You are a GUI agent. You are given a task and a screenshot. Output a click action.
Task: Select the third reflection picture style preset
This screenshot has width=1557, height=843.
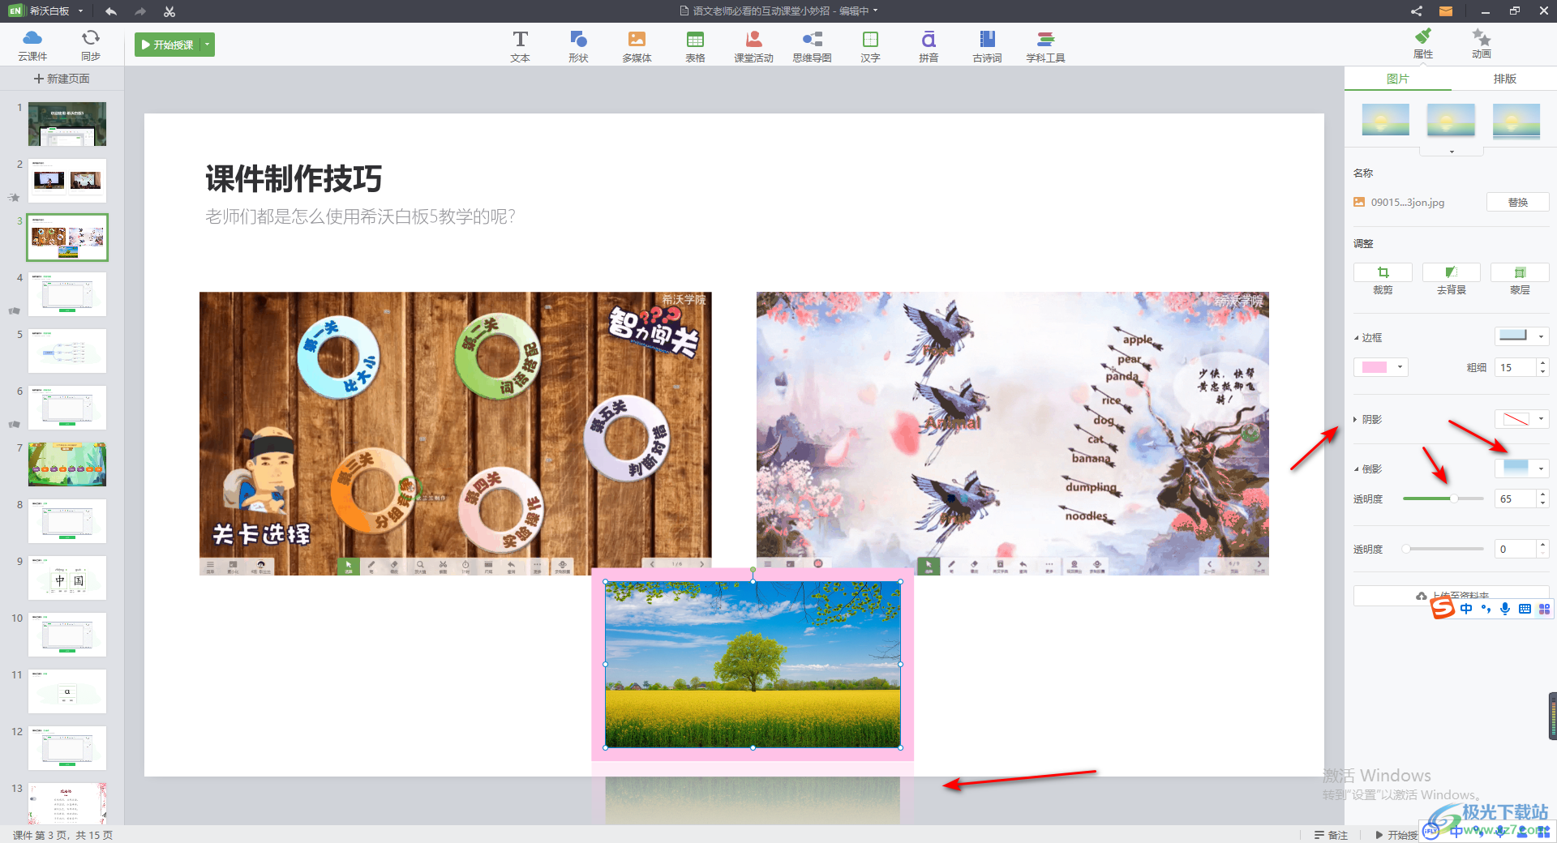pos(1516,121)
